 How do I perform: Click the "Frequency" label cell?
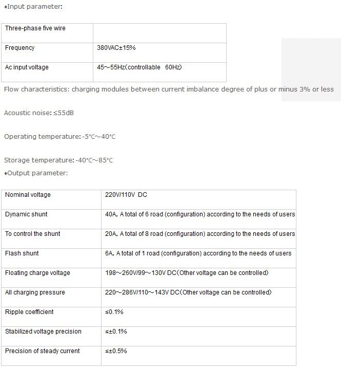coord(20,48)
